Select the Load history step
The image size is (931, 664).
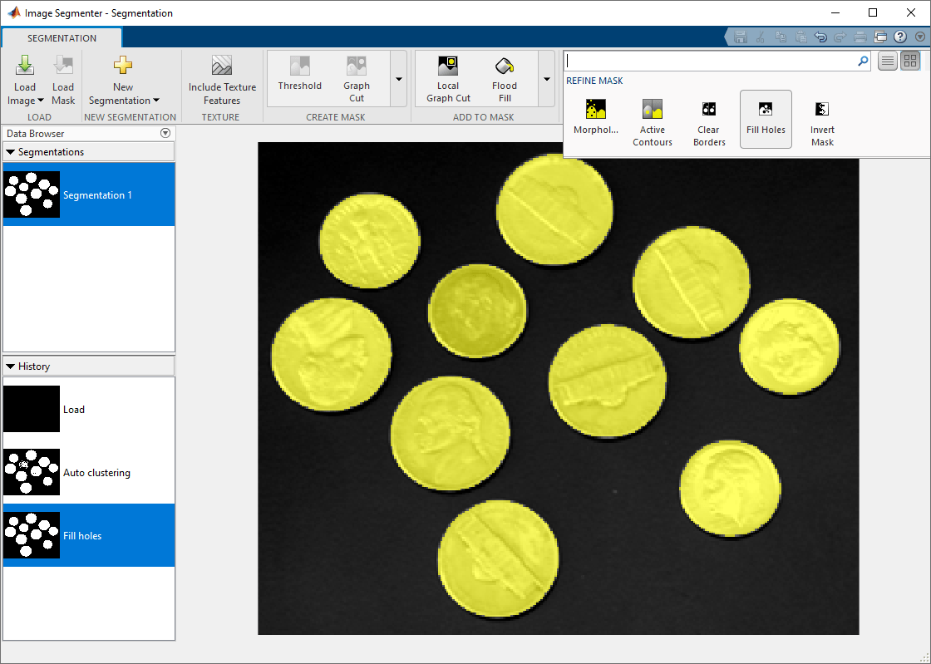pyautogui.click(x=88, y=410)
